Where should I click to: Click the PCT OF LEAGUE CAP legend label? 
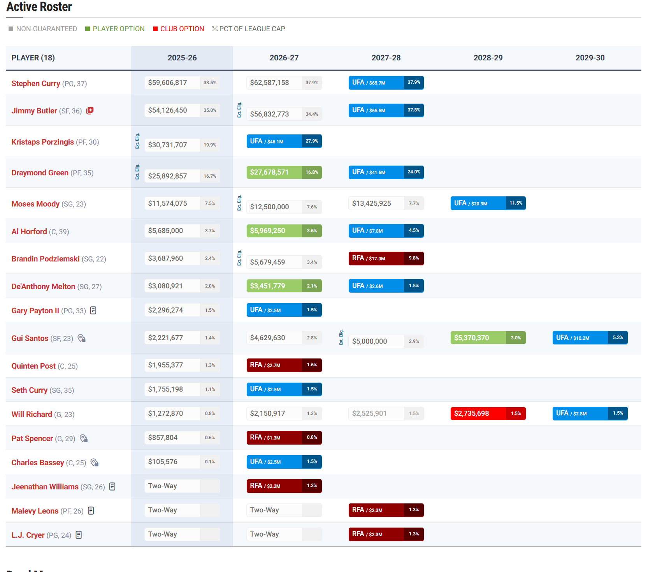[252, 29]
